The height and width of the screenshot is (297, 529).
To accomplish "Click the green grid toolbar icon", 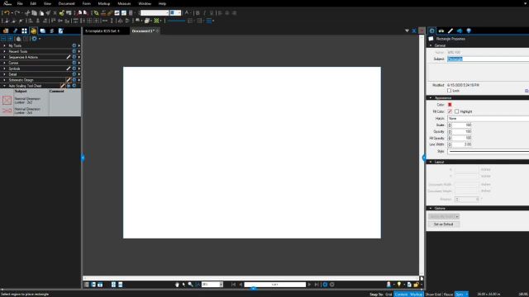I will (156, 21).
